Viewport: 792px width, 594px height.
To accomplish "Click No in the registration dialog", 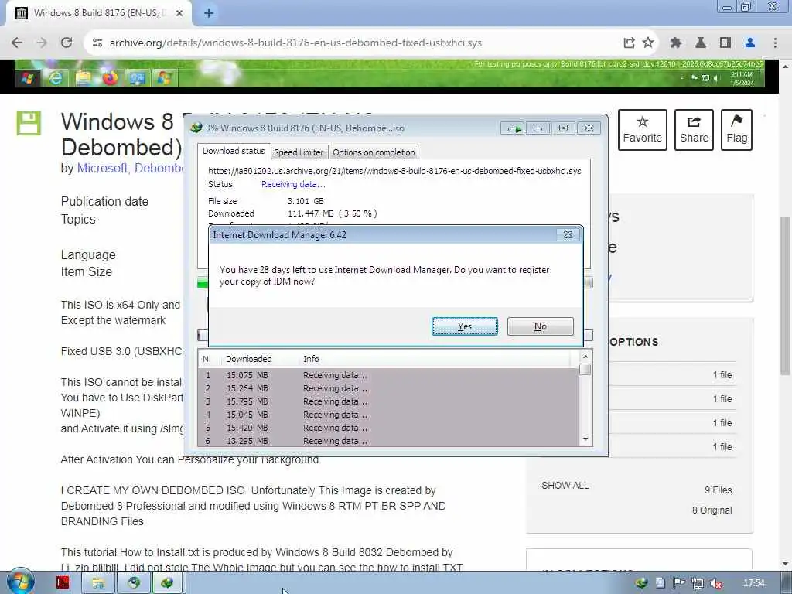I will [540, 326].
